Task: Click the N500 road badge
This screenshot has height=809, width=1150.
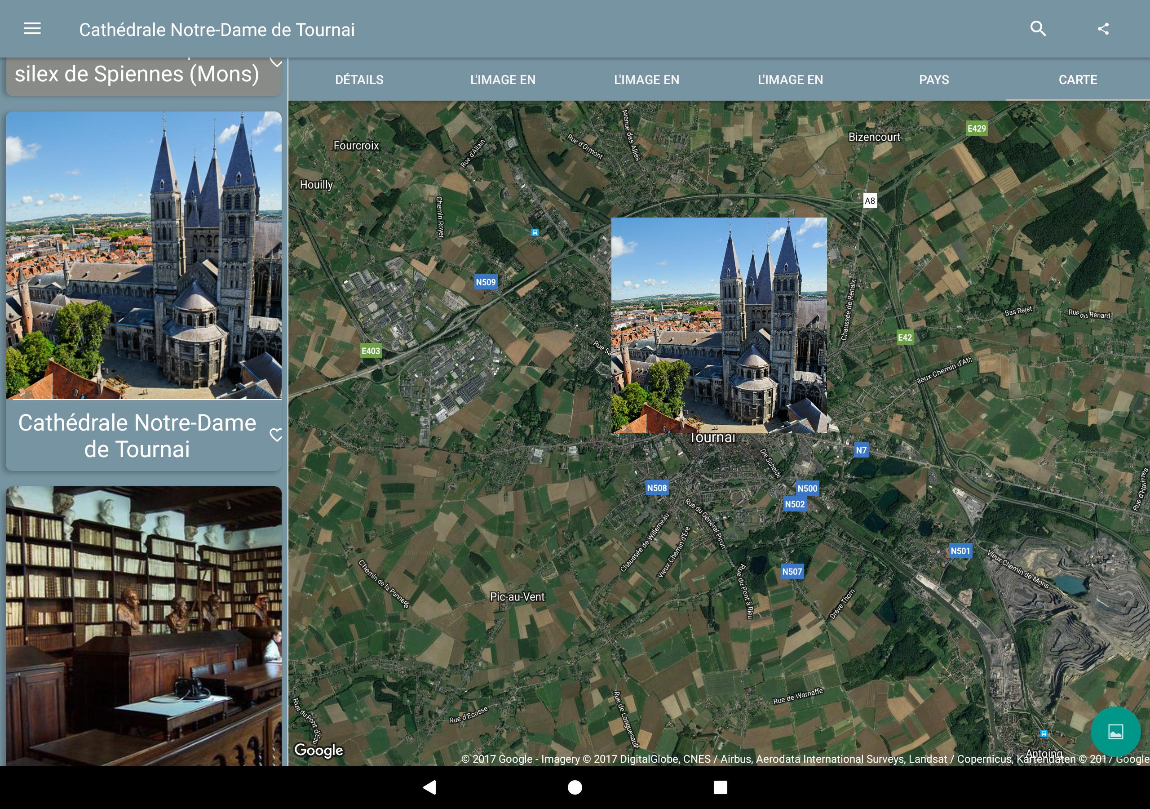Action: (x=807, y=488)
